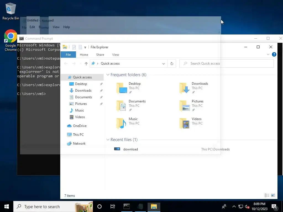Select OneDrive in the navigation pane
The image size is (283, 212).
tap(80, 126)
